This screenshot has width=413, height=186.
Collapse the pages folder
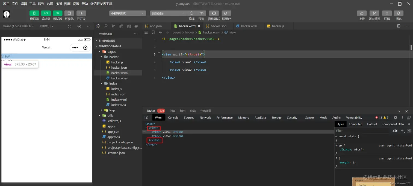point(118,51)
